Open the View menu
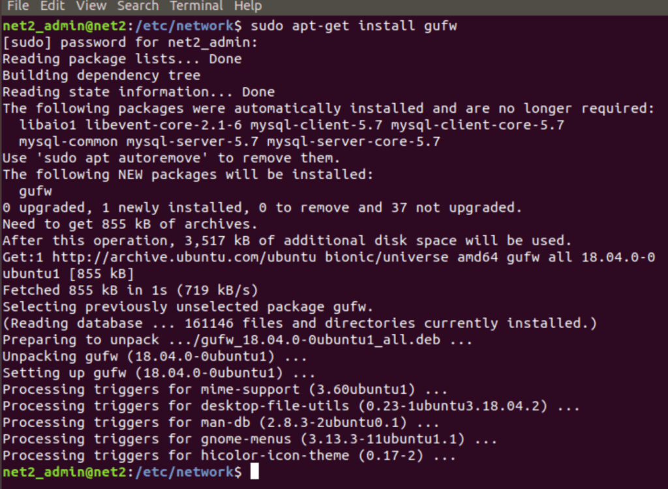 (x=91, y=7)
